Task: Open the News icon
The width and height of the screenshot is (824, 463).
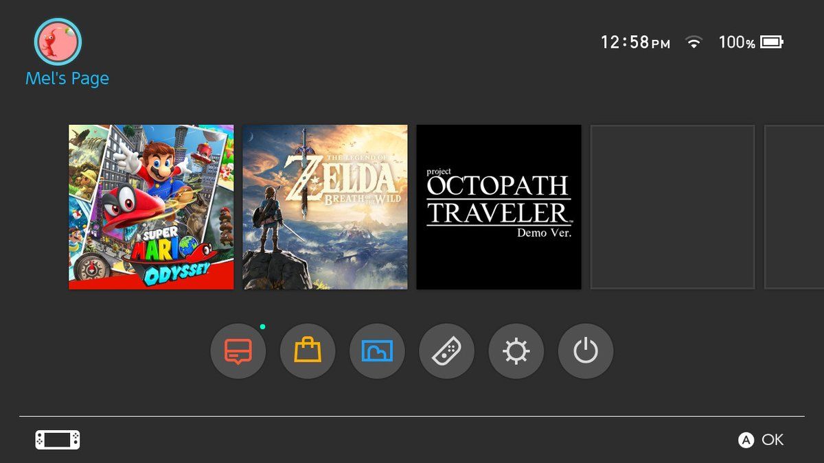Action: pos(238,352)
